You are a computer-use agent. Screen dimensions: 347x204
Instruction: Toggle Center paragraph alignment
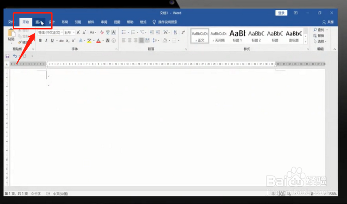(130, 40)
